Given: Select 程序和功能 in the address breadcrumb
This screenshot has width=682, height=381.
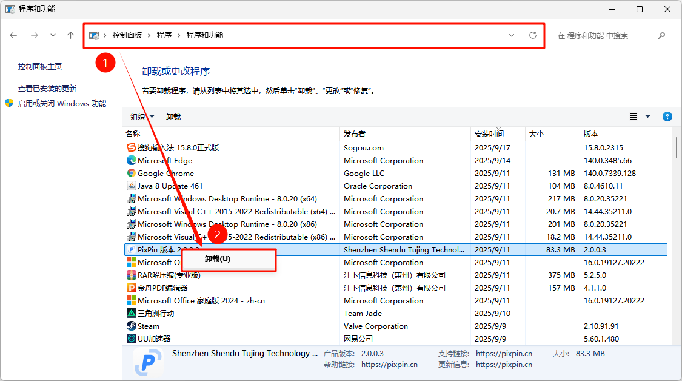Looking at the screenshot, I should tap(204, 35).
